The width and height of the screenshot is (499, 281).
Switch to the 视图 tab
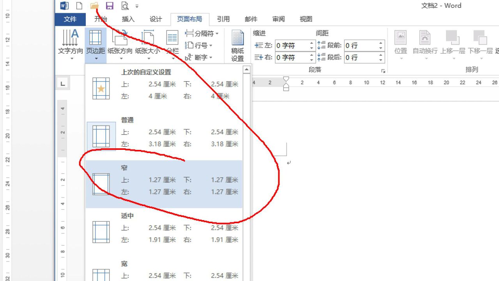[306, 19]
